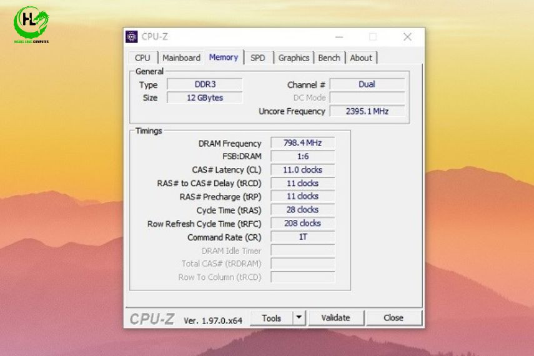Click the Channel # label
Image resolution: width=534 pixels, height=356 pixels.
(x=306, y=85)
